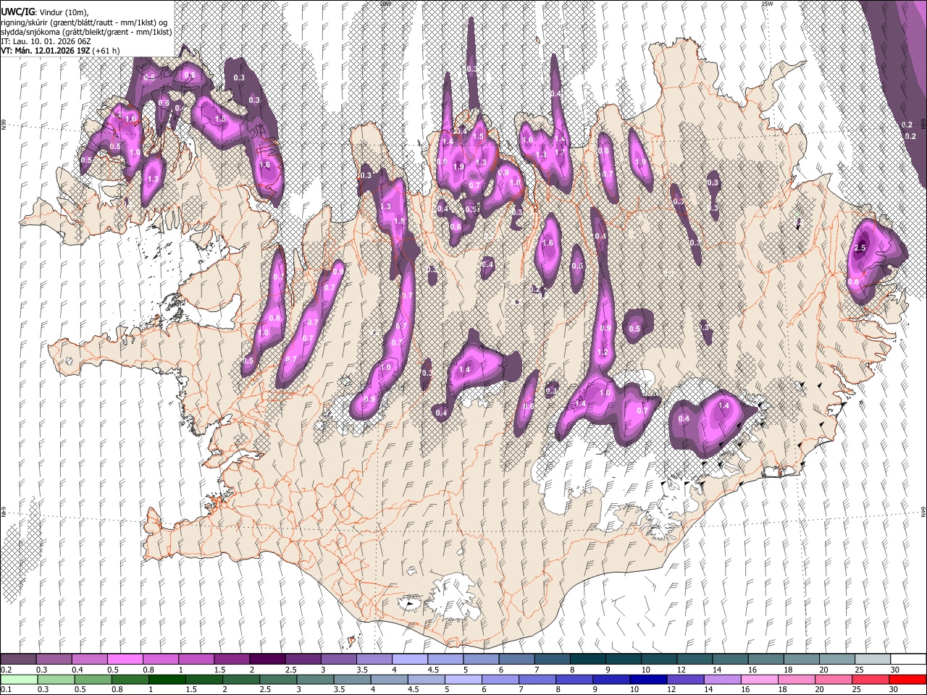Select the dusky purple 0.2 snow legend swatch
The height and width of the screenshot is (695, 927).
pyautogui.click(x=19, y=660)
